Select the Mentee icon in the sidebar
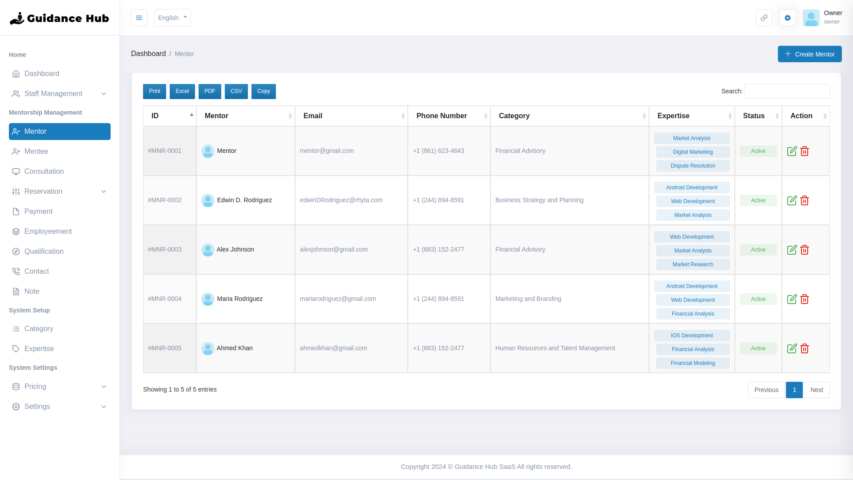The image size is (853, 480). pos(16,152)
